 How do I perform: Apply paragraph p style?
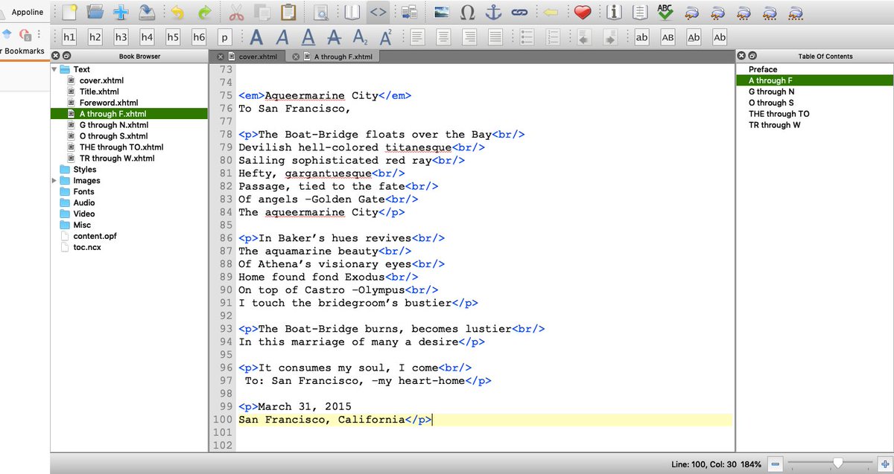click(x=224, y=37)
